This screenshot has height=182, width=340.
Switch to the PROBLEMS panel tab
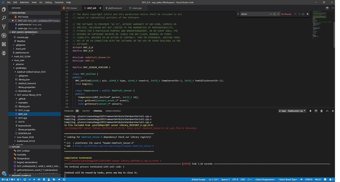coord(69,111)
